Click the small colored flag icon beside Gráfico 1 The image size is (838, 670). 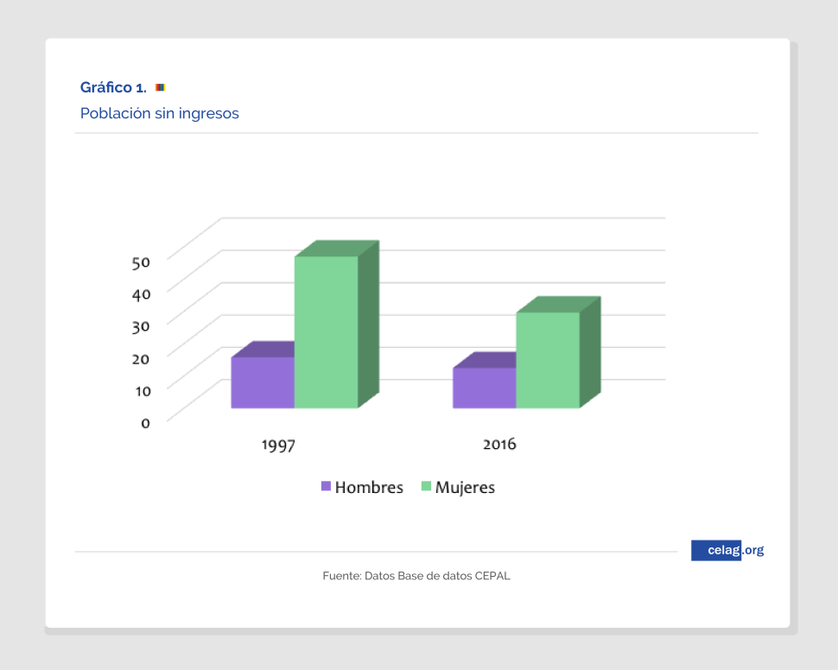(160, 87)
